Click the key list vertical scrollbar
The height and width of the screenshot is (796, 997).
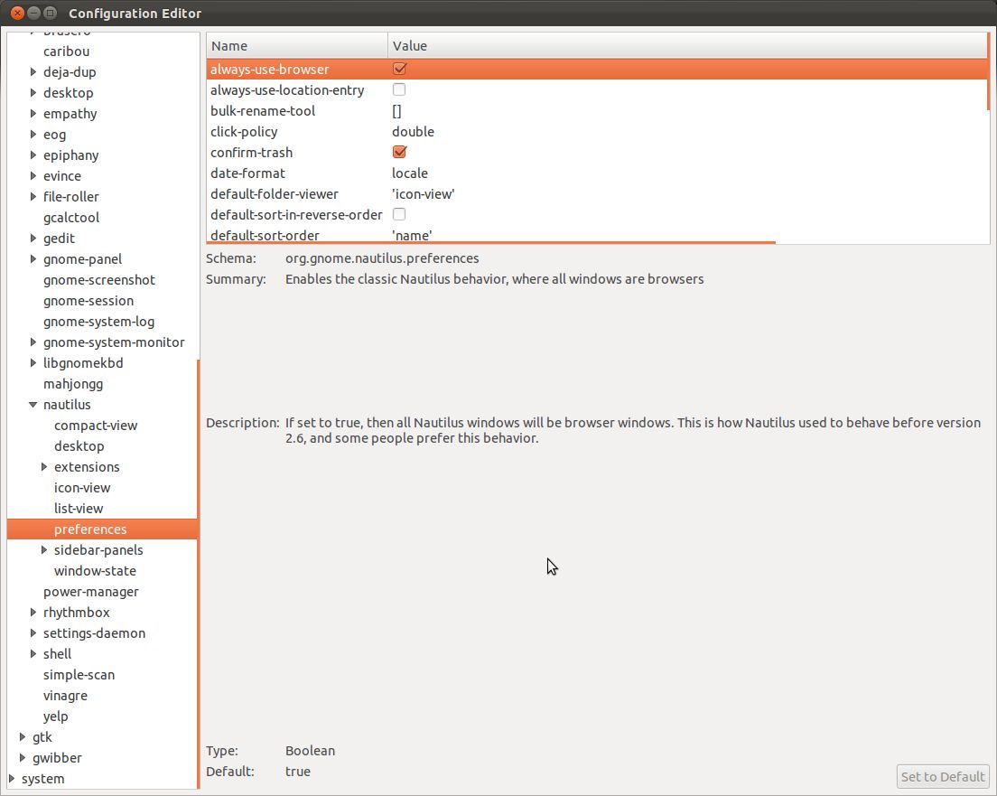988,71
